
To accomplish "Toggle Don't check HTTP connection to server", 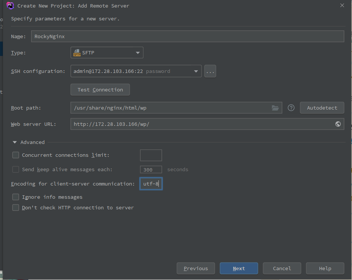I will [x=16, y=207].
